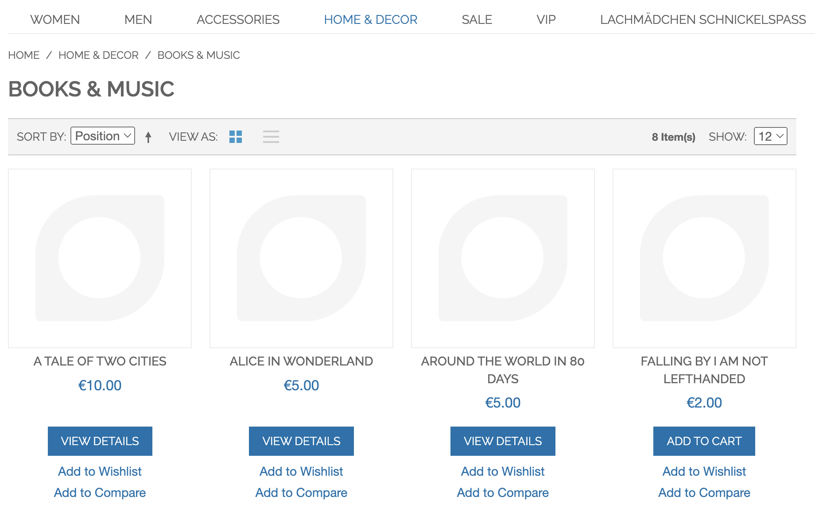This screenshot has width=815, height=508.
Task: Click Home & Decor breadcrumb link
Action: (x=98, y=55)
